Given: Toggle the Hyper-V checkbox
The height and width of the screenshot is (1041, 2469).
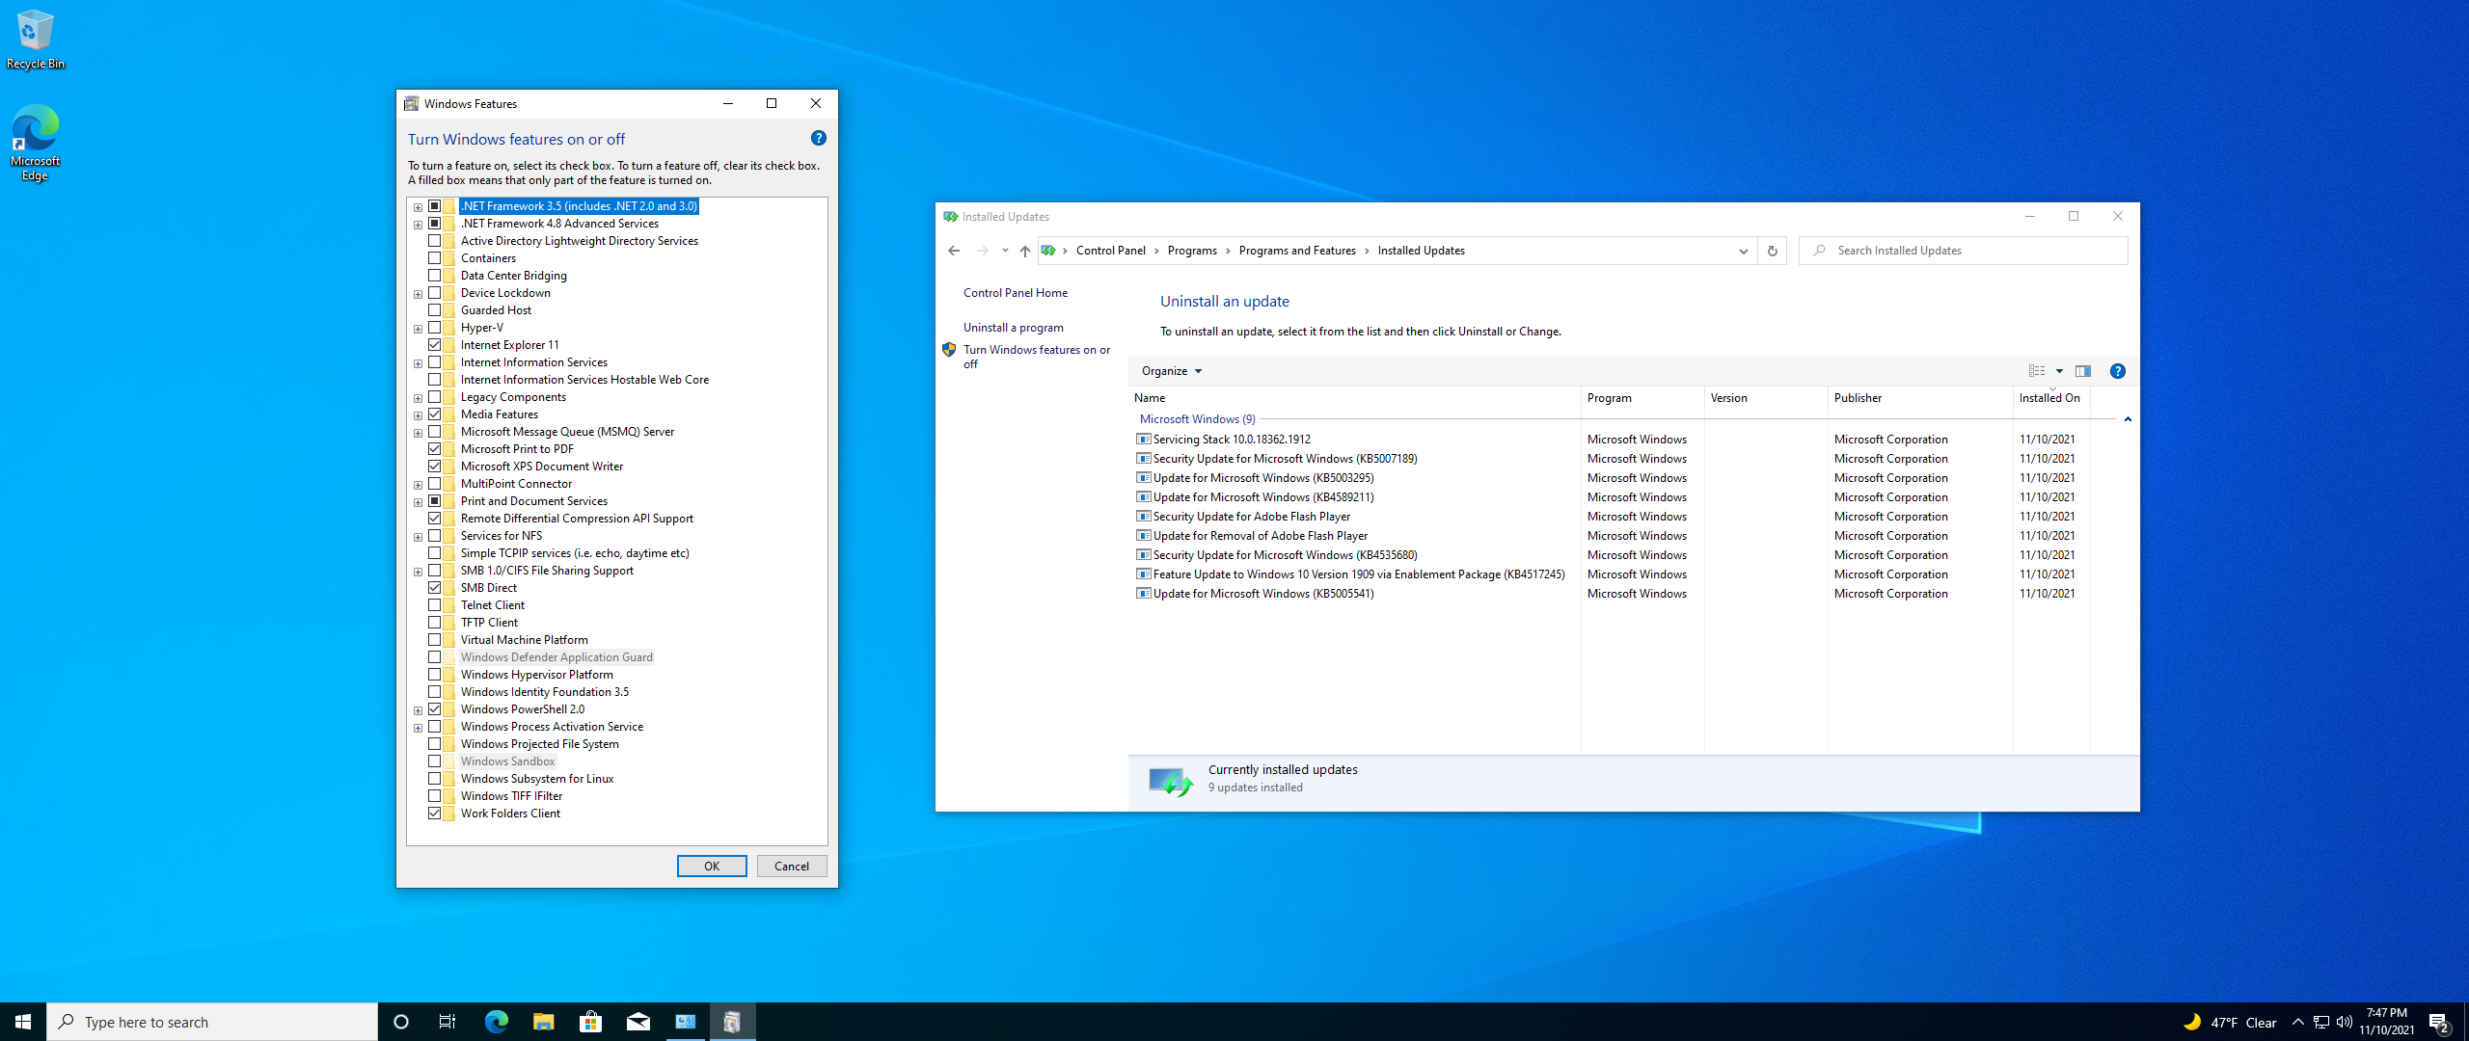Looking at the screenshot, I should [x=435, y=328].
